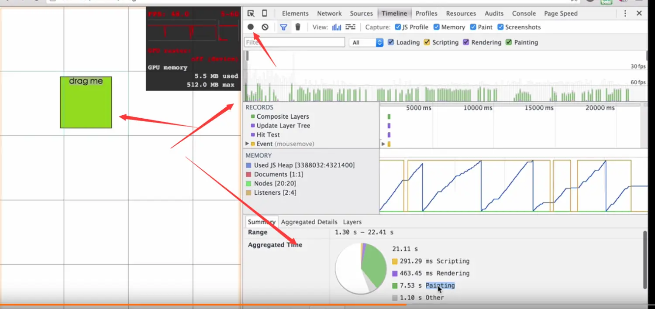The height and width of the screenshot is (309, 655).
Task: Click the Painting label in summary
Action: (x=440, y=285)
